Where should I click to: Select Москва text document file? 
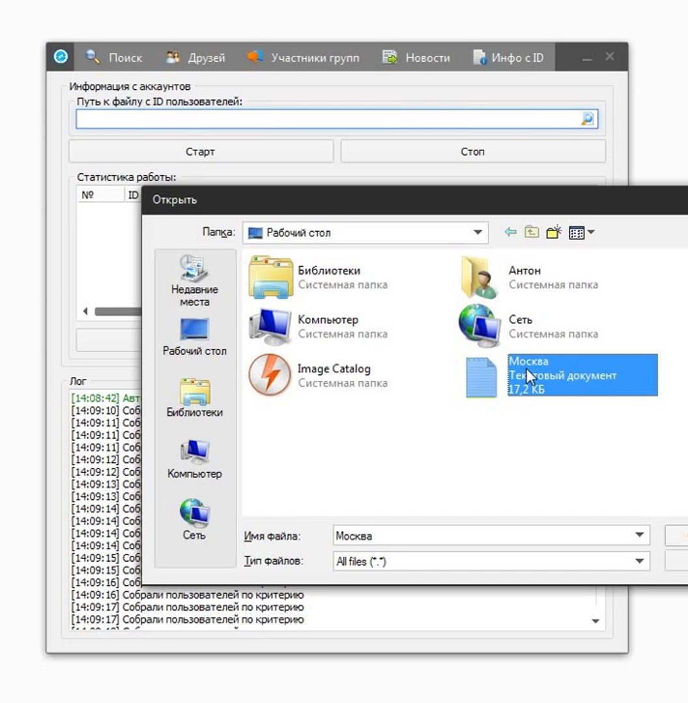(561, 376)
